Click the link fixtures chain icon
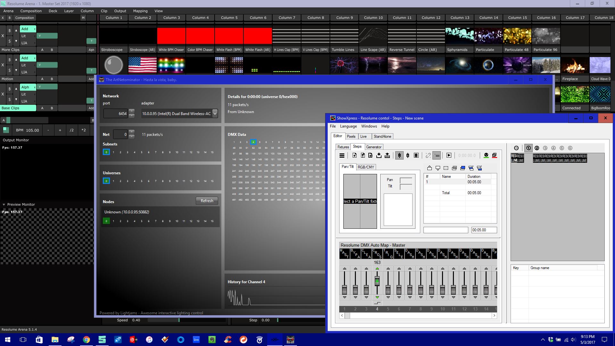Image resolution: width=615 pixels, height=346 pixels. [x=428, y=155]
